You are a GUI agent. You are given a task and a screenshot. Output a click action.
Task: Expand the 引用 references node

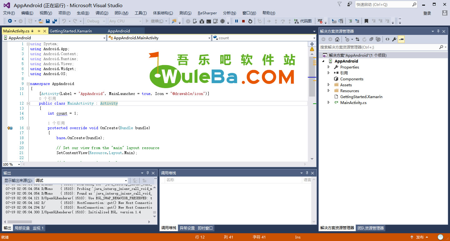328,73
